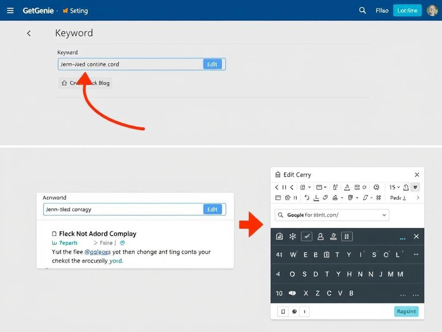The width and height of the screenshot is (442, 332).
Task: Toggle the checkmark box in dark keyboard bar
Action: pyautogui.click(x=306, y=236)
